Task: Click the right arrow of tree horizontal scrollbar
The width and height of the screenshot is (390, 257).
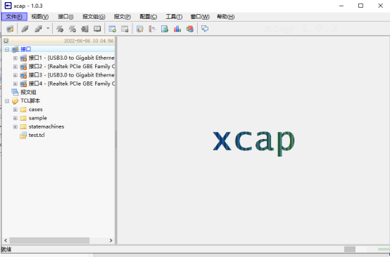Action: pyautogui.click(x=111, y=240)
